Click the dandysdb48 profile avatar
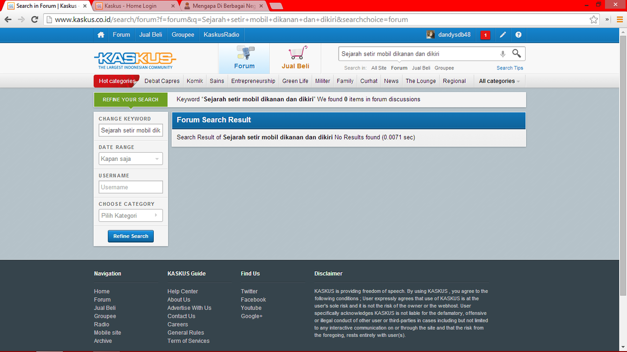Image resolution: width=627 pixels, height=352 pixels. [x=431, y=35]
